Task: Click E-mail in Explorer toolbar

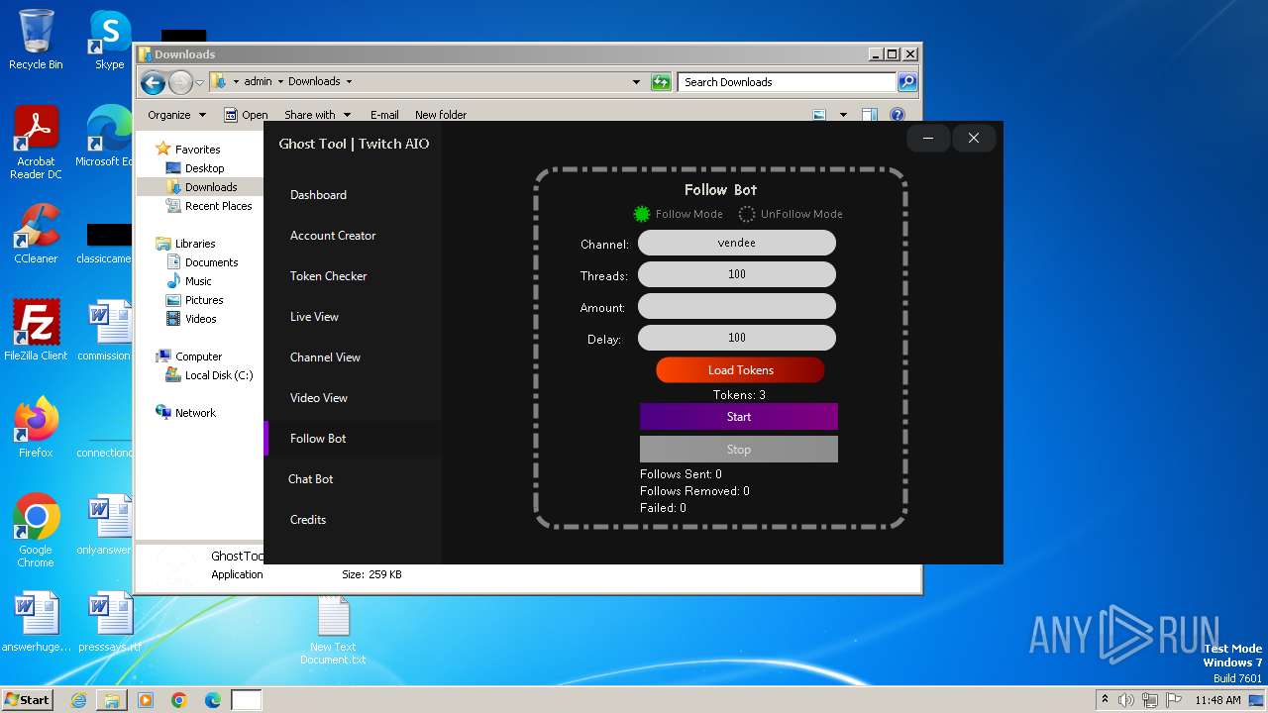Action: click(x=384, y=115)
